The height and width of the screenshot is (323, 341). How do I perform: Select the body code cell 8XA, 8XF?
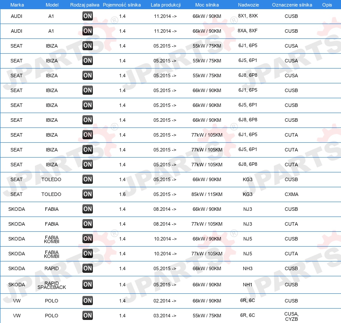tap(248, 31)
